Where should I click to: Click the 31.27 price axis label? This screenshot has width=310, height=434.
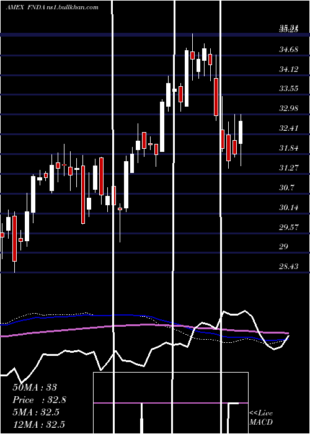coord(289,167)
